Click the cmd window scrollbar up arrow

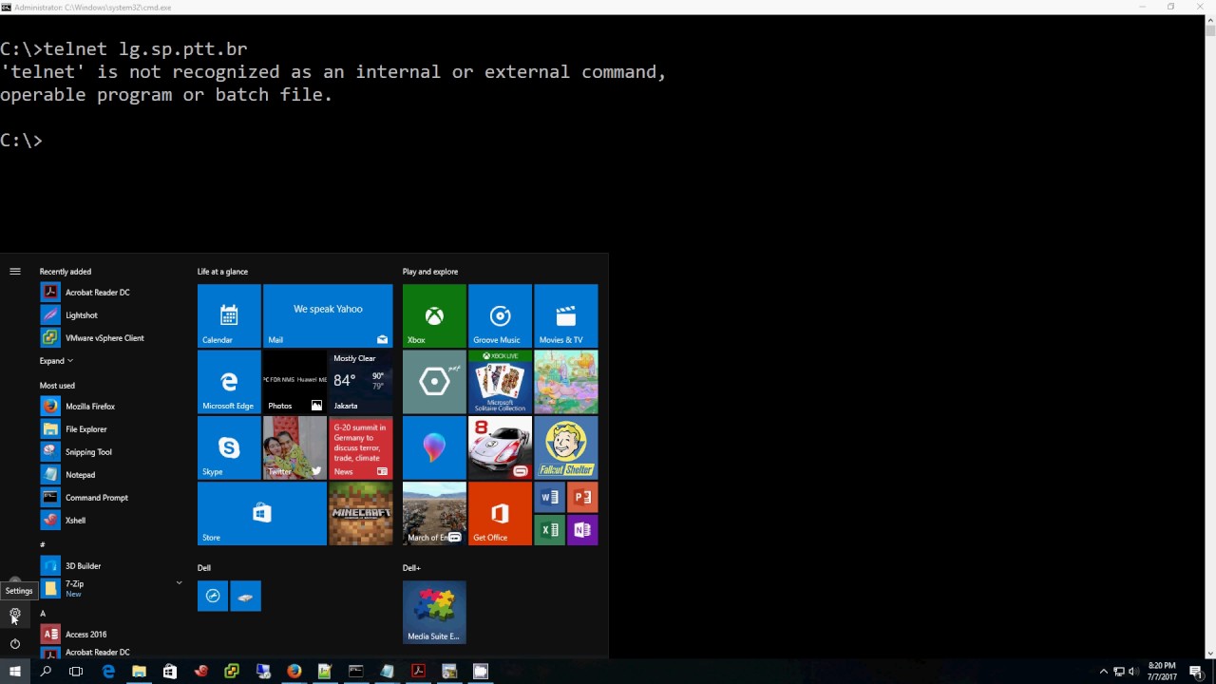tap(1210, 19)
